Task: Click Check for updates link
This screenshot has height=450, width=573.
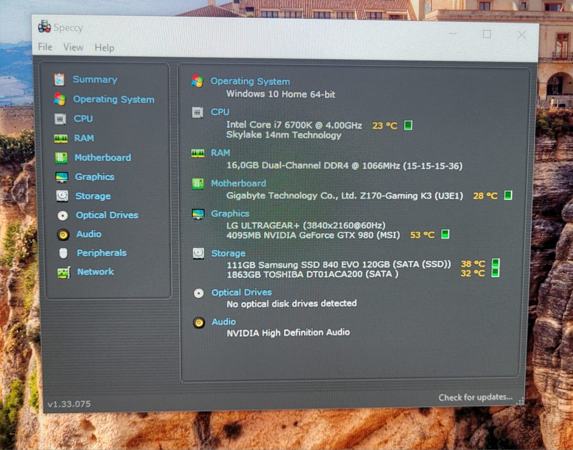Action: (x=476, y=397)
